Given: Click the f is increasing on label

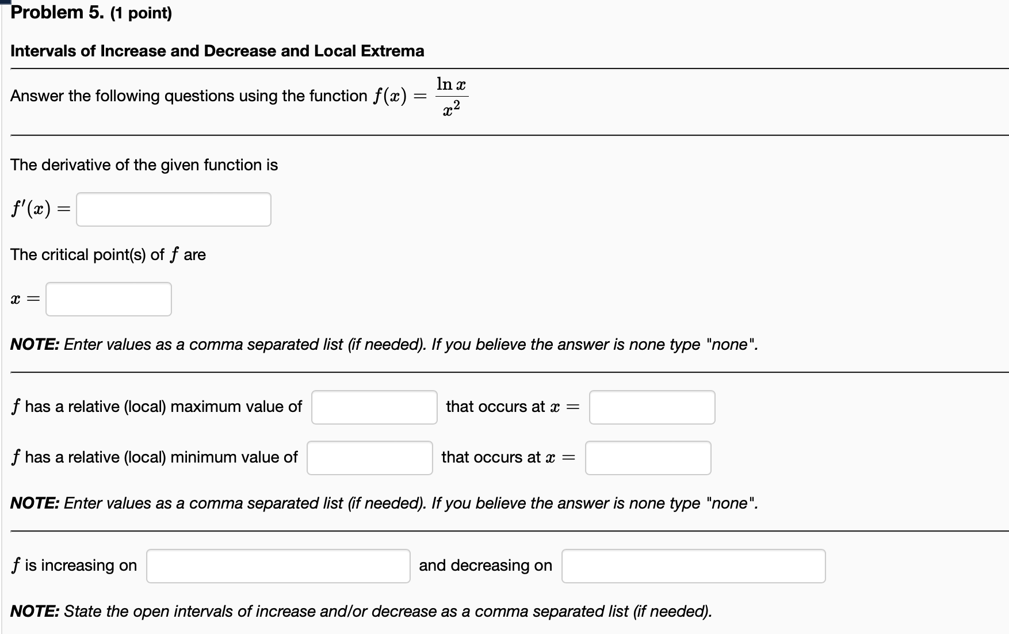Looking at the screenshot, I should tap(74, 566).
